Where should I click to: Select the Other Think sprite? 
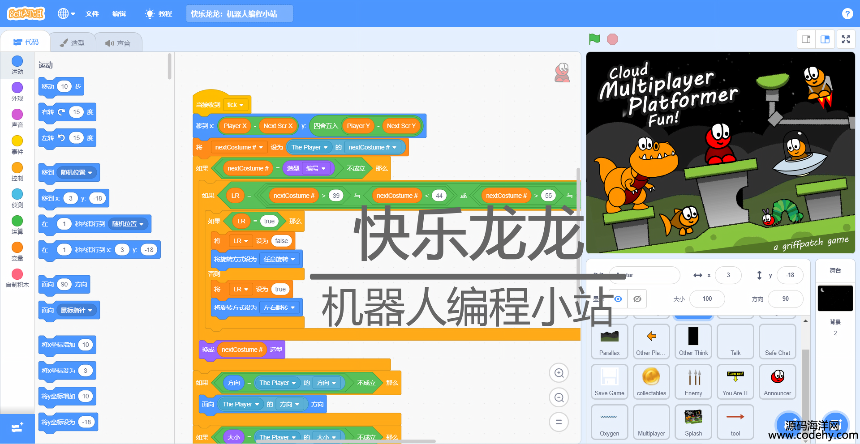pos(693,342)
